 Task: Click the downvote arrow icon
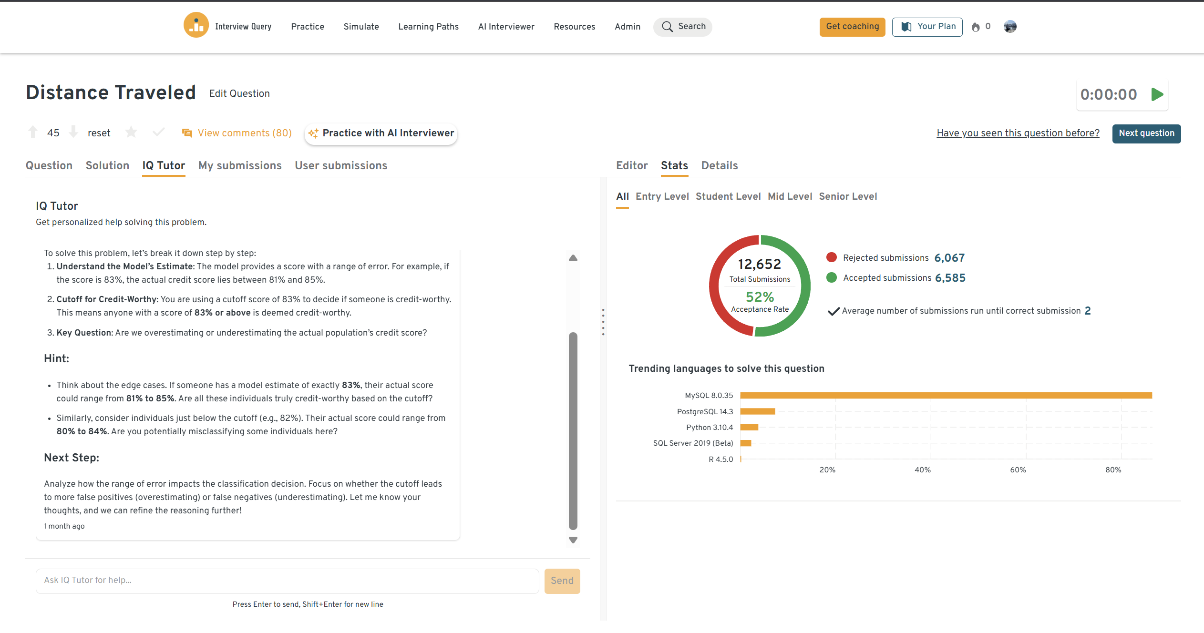tap(73, 132)
